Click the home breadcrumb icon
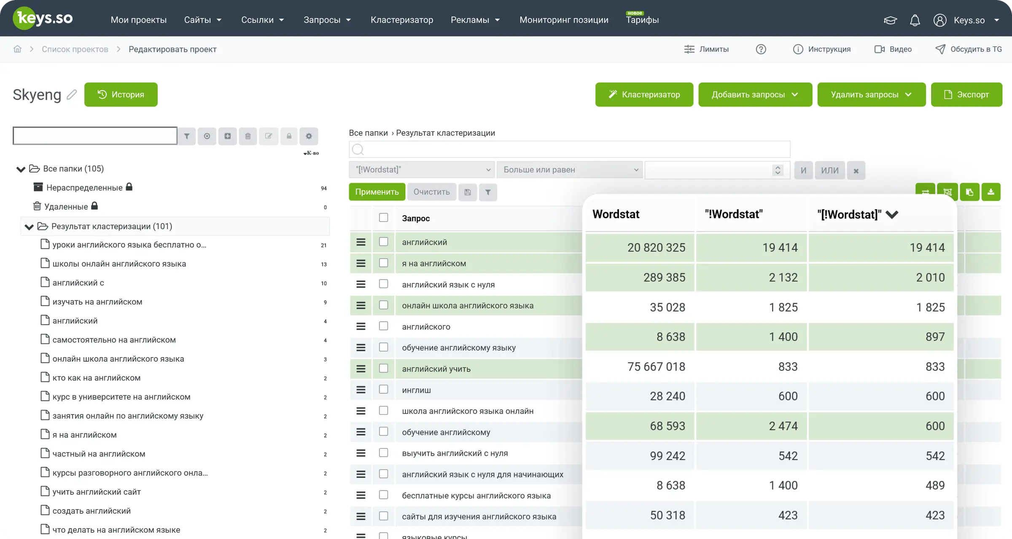1012x539 pixels. (17, 49)
